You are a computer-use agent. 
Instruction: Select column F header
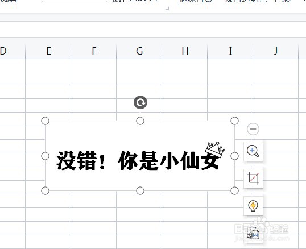(94, 51)
